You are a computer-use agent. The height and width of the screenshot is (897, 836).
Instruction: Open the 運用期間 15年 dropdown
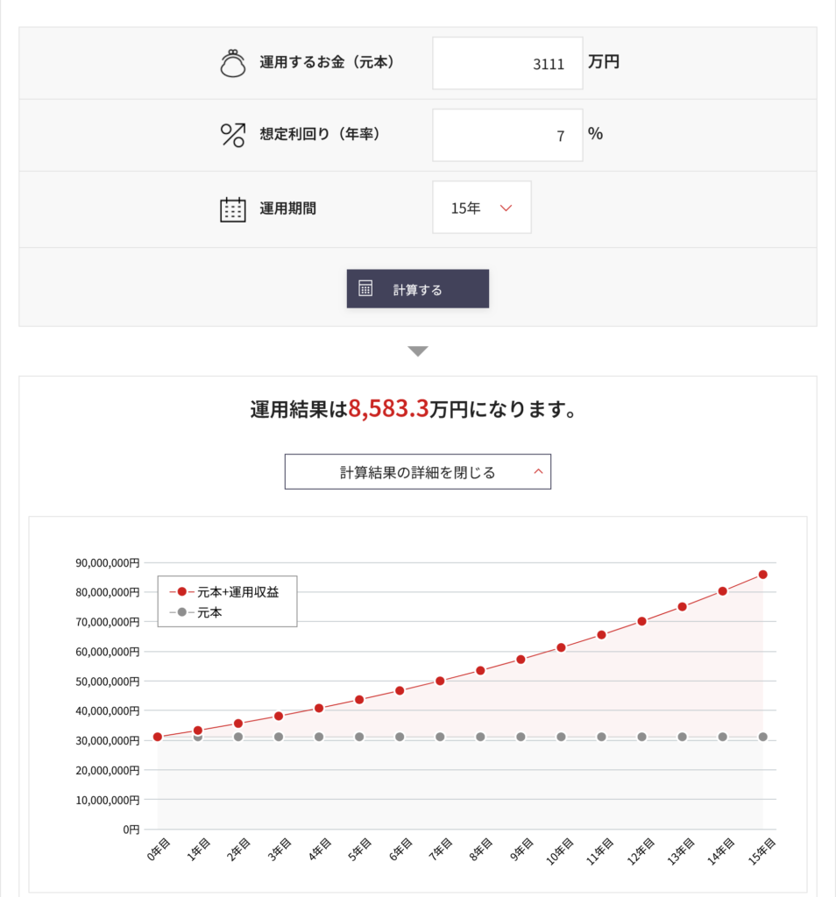coord(481,208)
